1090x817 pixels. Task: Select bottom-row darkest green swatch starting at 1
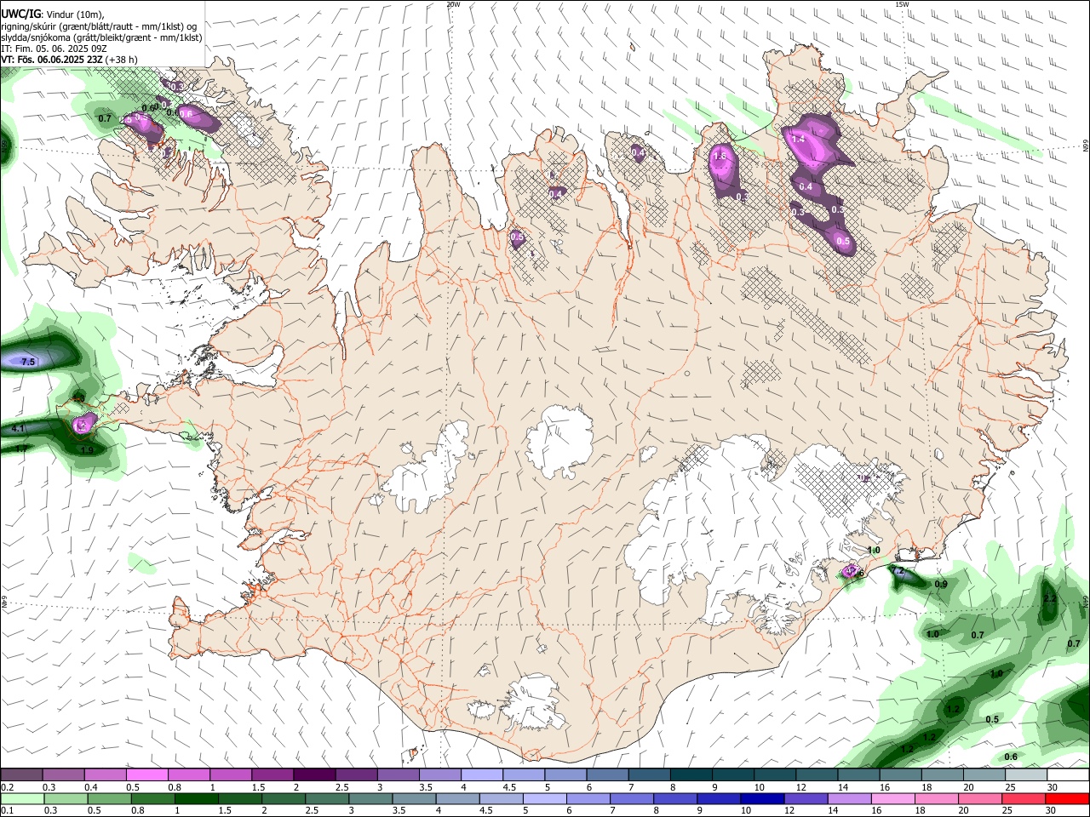pos(197,798)
